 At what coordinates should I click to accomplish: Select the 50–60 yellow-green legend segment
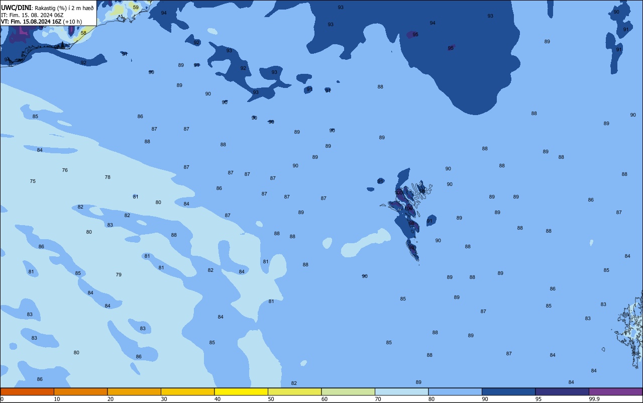coord(294,391)
